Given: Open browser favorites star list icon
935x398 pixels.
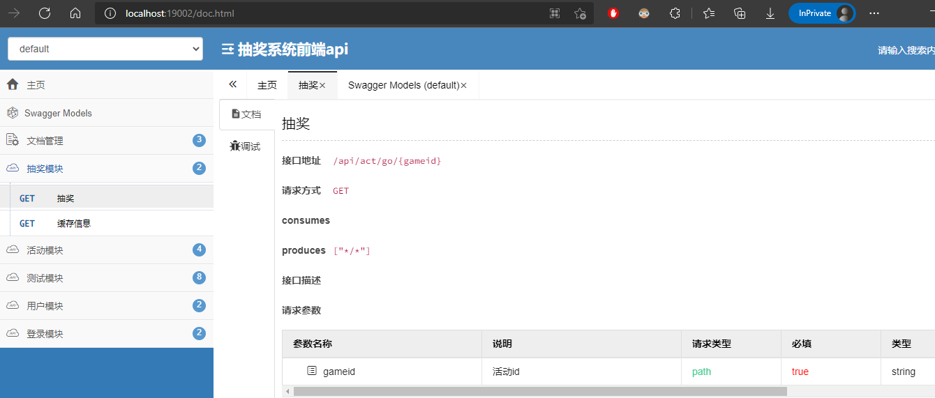Looking at the screenshot, I should click(709, 13).
